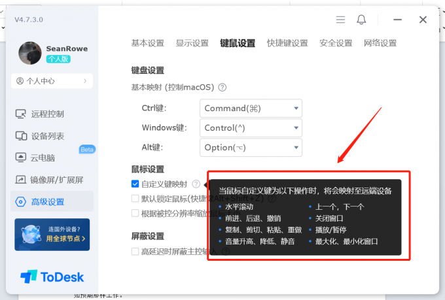
Task: Click tooltip item 水平滚动
Action: 239,207
